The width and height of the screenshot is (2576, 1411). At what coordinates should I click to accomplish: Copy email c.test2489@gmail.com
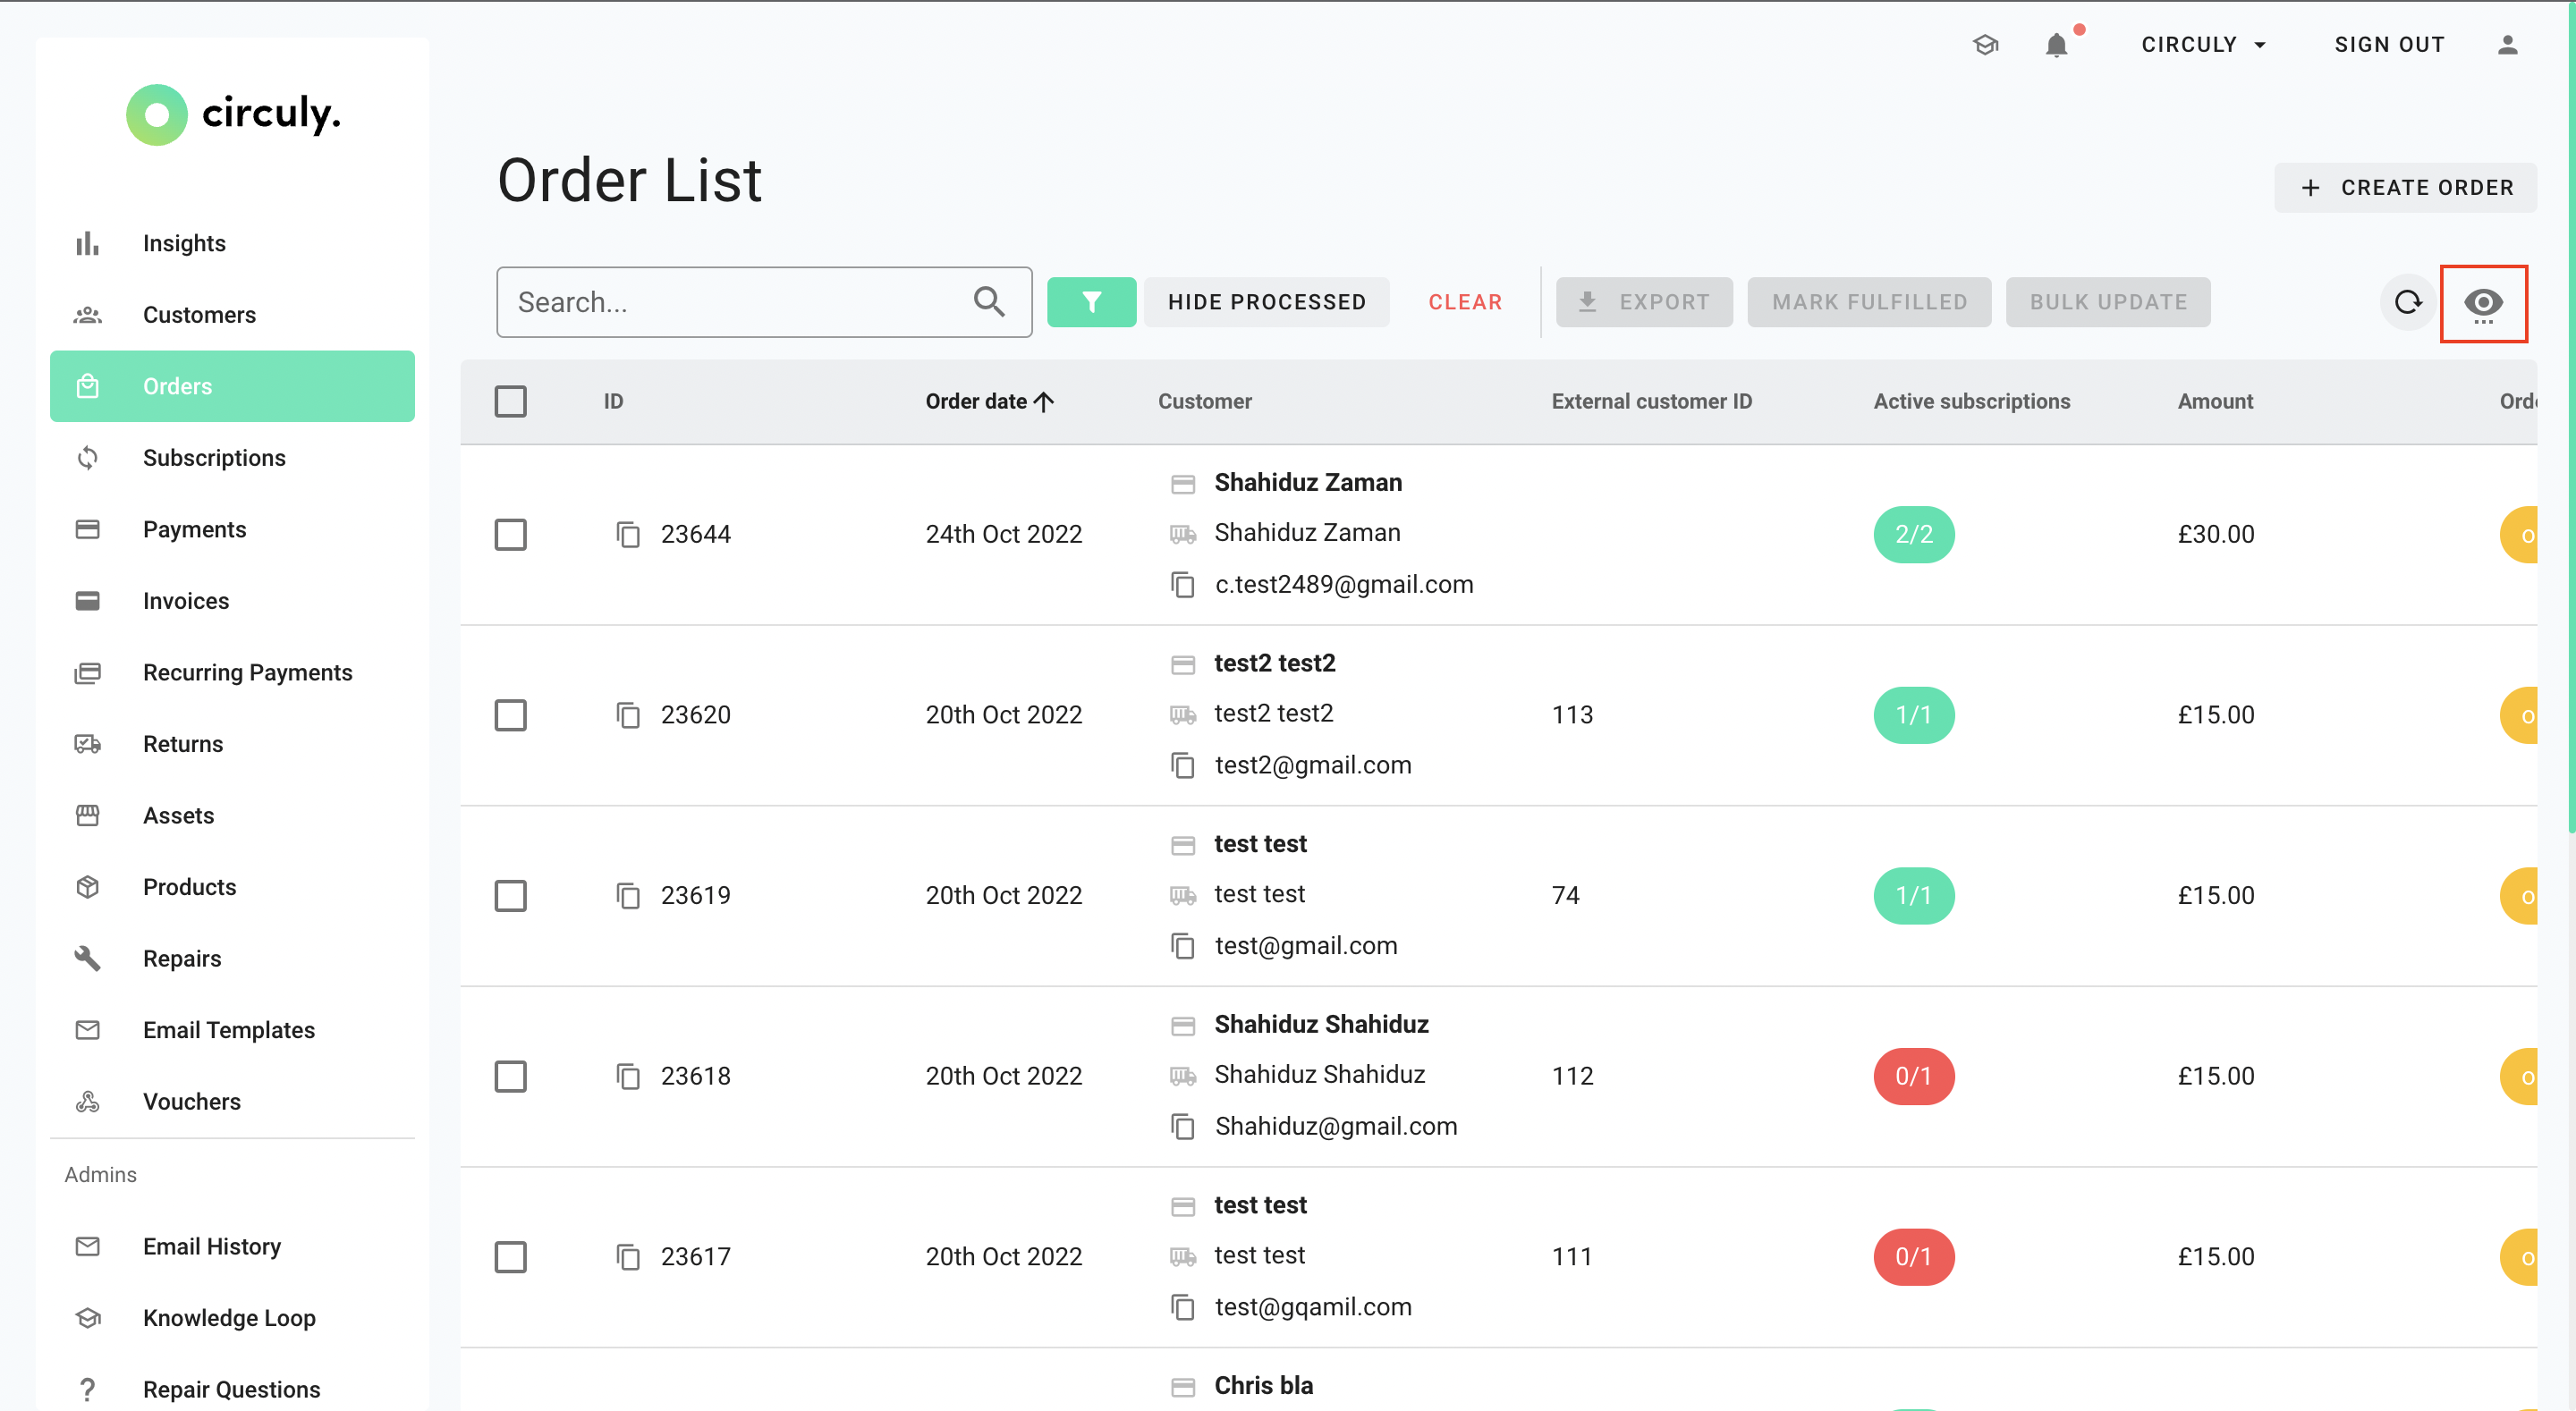pyautogui.click(x=1183, y=585)
